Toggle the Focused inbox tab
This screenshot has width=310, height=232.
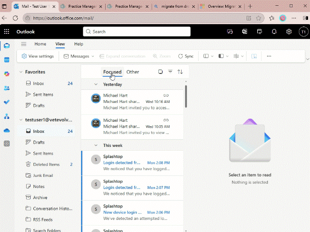(112, 72)
